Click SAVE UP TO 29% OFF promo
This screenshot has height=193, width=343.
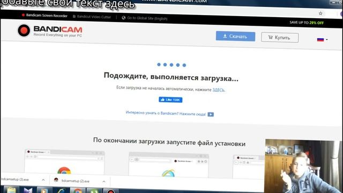tap(307, 23)
